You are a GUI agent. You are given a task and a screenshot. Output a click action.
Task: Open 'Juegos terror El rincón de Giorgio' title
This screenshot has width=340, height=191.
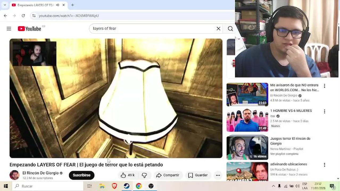click(290, 141)
